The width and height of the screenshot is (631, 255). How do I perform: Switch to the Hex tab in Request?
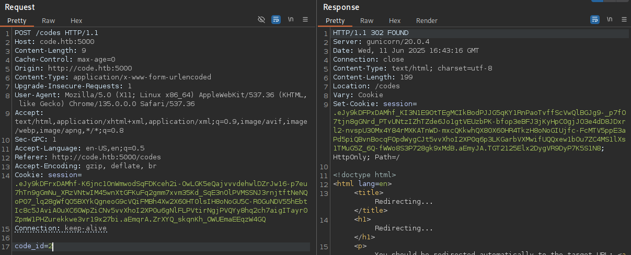coord(77,21)
